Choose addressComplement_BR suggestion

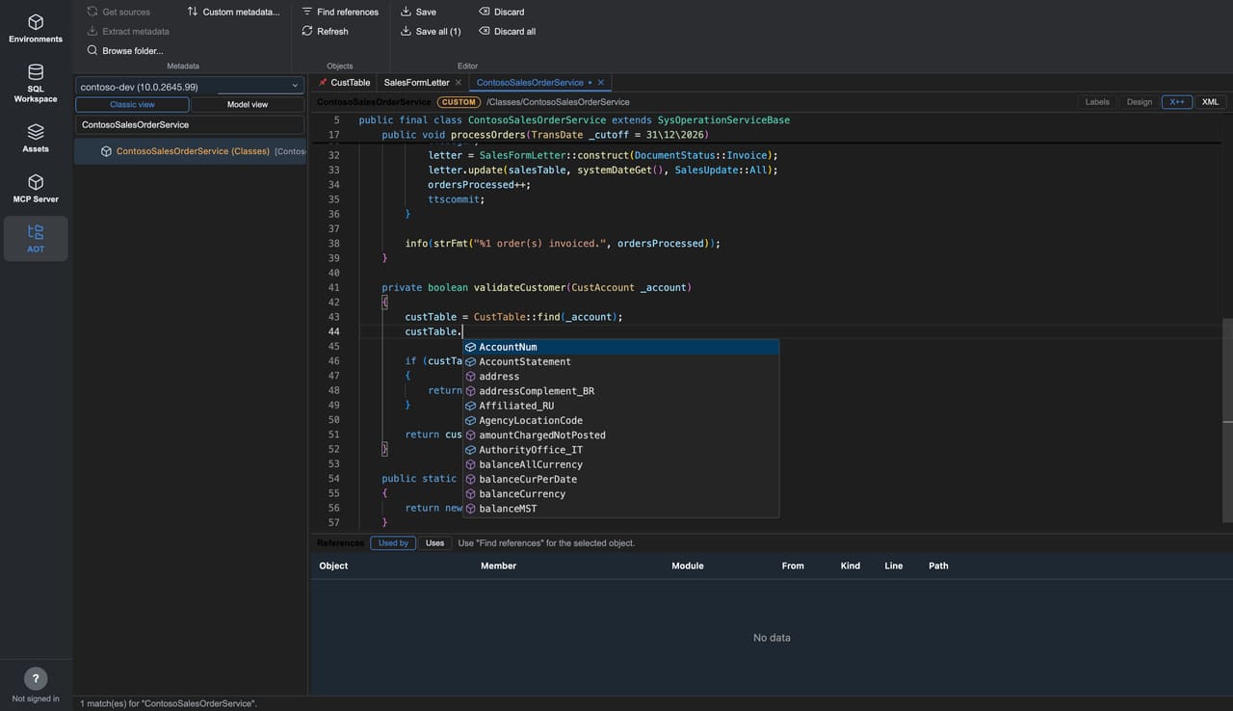[x=621, y=391]
